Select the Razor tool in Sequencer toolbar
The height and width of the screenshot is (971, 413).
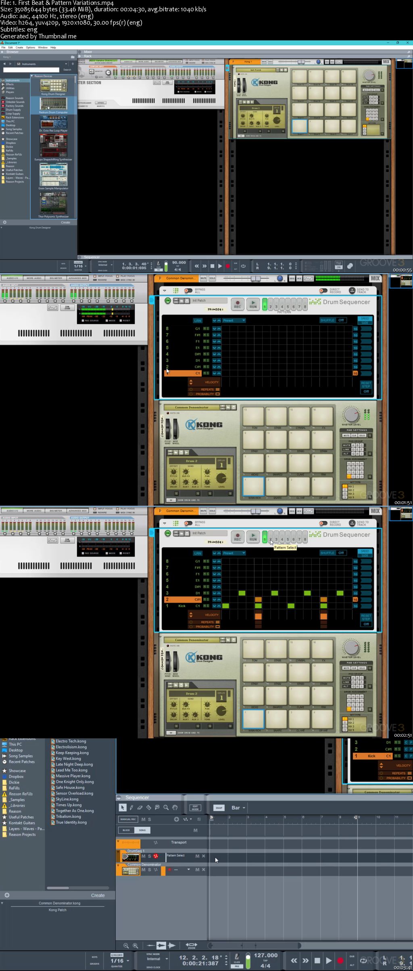click(148, 807)
